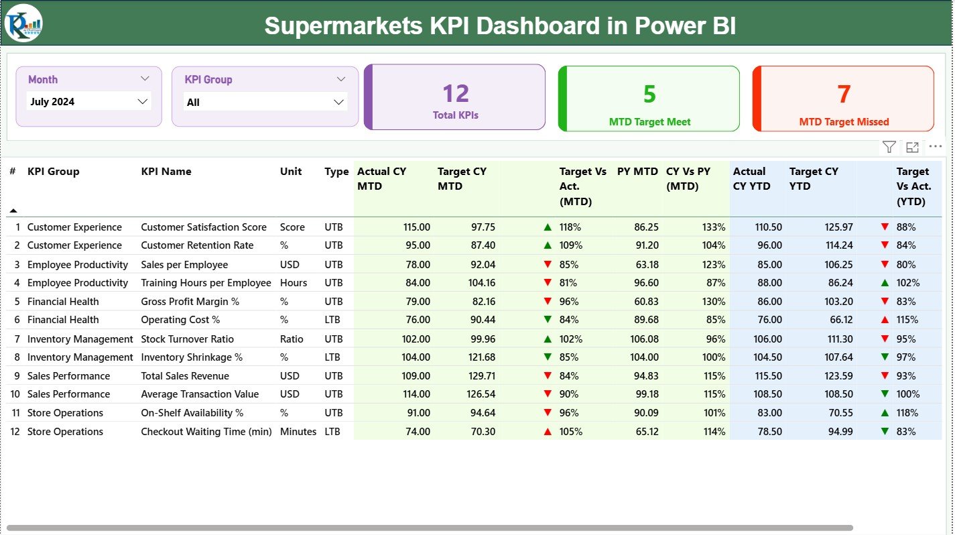Screen dimensions: 955x535
Task: Collapse the KPI Group header chevron
Action: (341, 78)
